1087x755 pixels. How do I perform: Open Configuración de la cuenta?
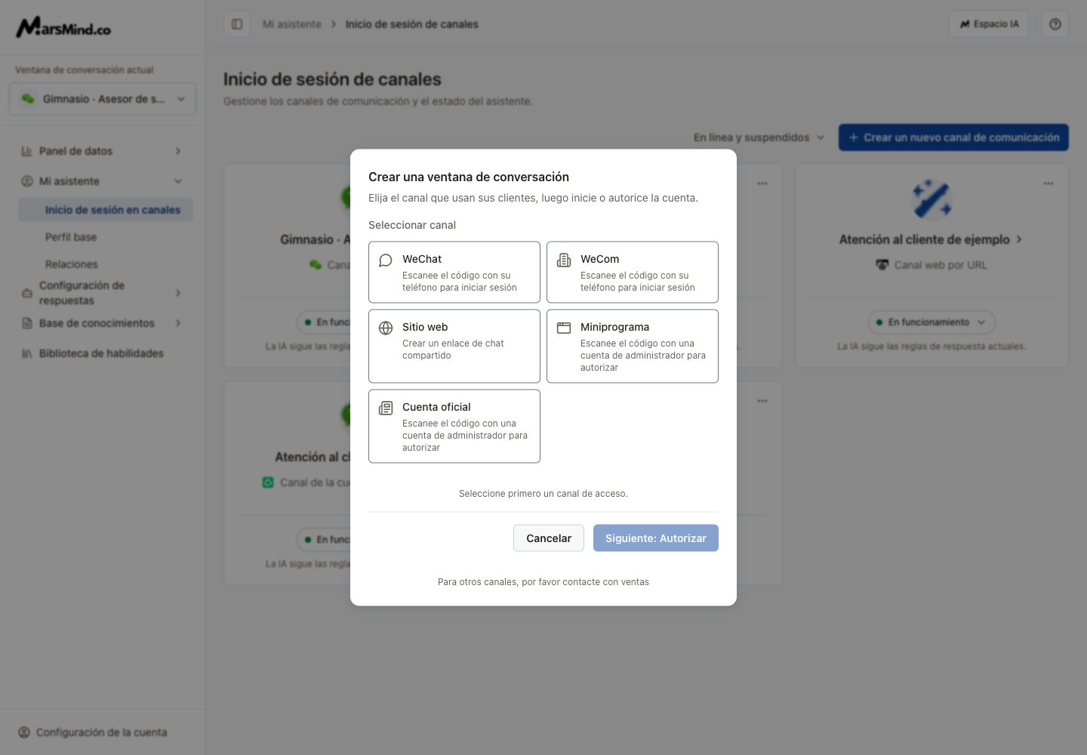point(93,732)
